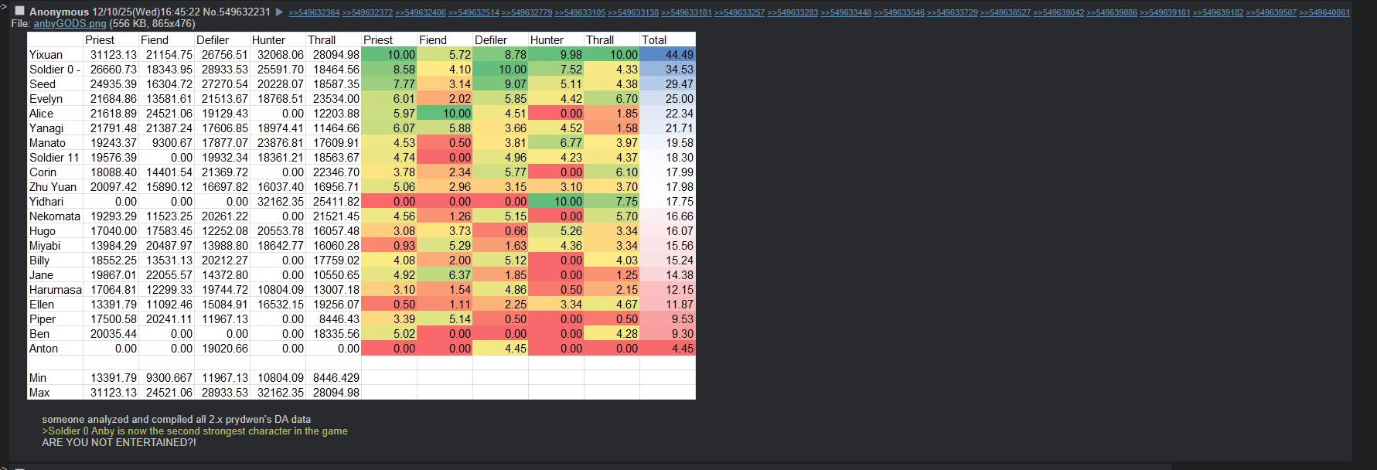
Task: Follow backlink >>549632406
Action: [x=421, y=12]
